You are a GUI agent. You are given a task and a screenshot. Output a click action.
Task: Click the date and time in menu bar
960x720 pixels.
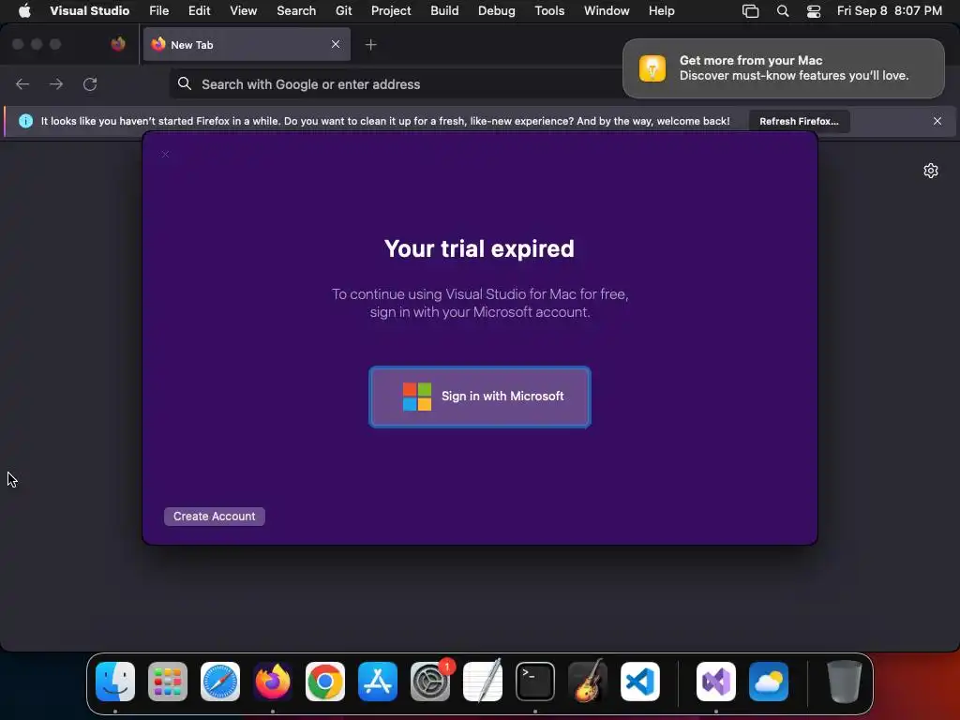[889, 10]
